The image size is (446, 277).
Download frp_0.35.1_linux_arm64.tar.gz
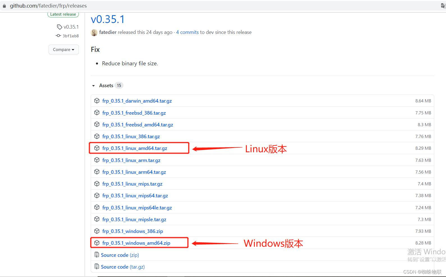tap(134, 172)
